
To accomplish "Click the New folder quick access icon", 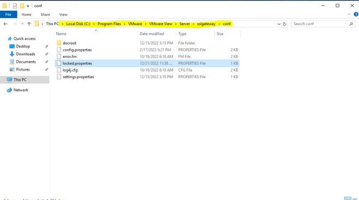I will [22, 5].
